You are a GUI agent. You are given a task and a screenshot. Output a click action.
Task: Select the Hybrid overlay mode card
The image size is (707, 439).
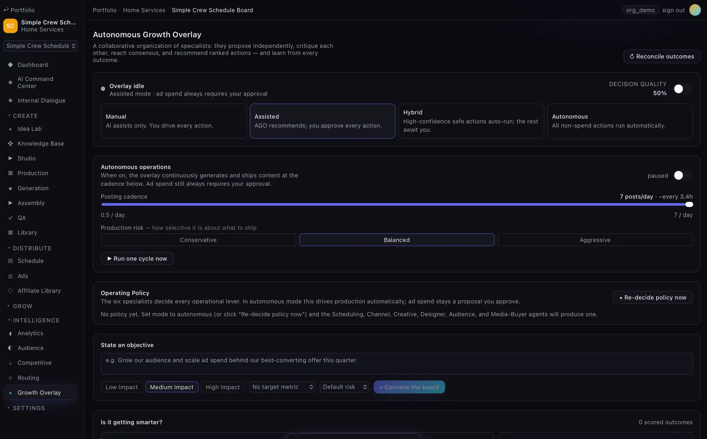coord(471,121)
